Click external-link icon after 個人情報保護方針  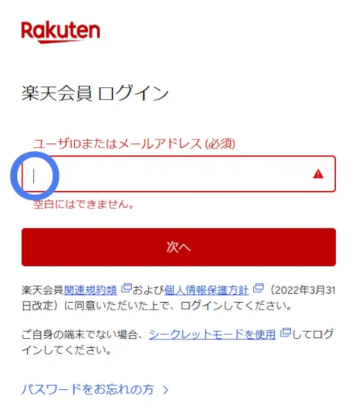258,288
